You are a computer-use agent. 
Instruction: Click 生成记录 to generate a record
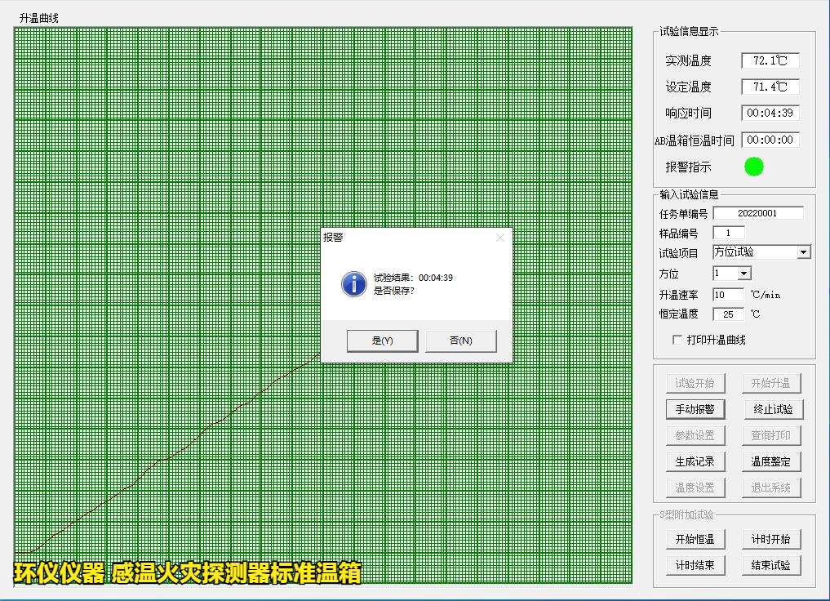695,461
